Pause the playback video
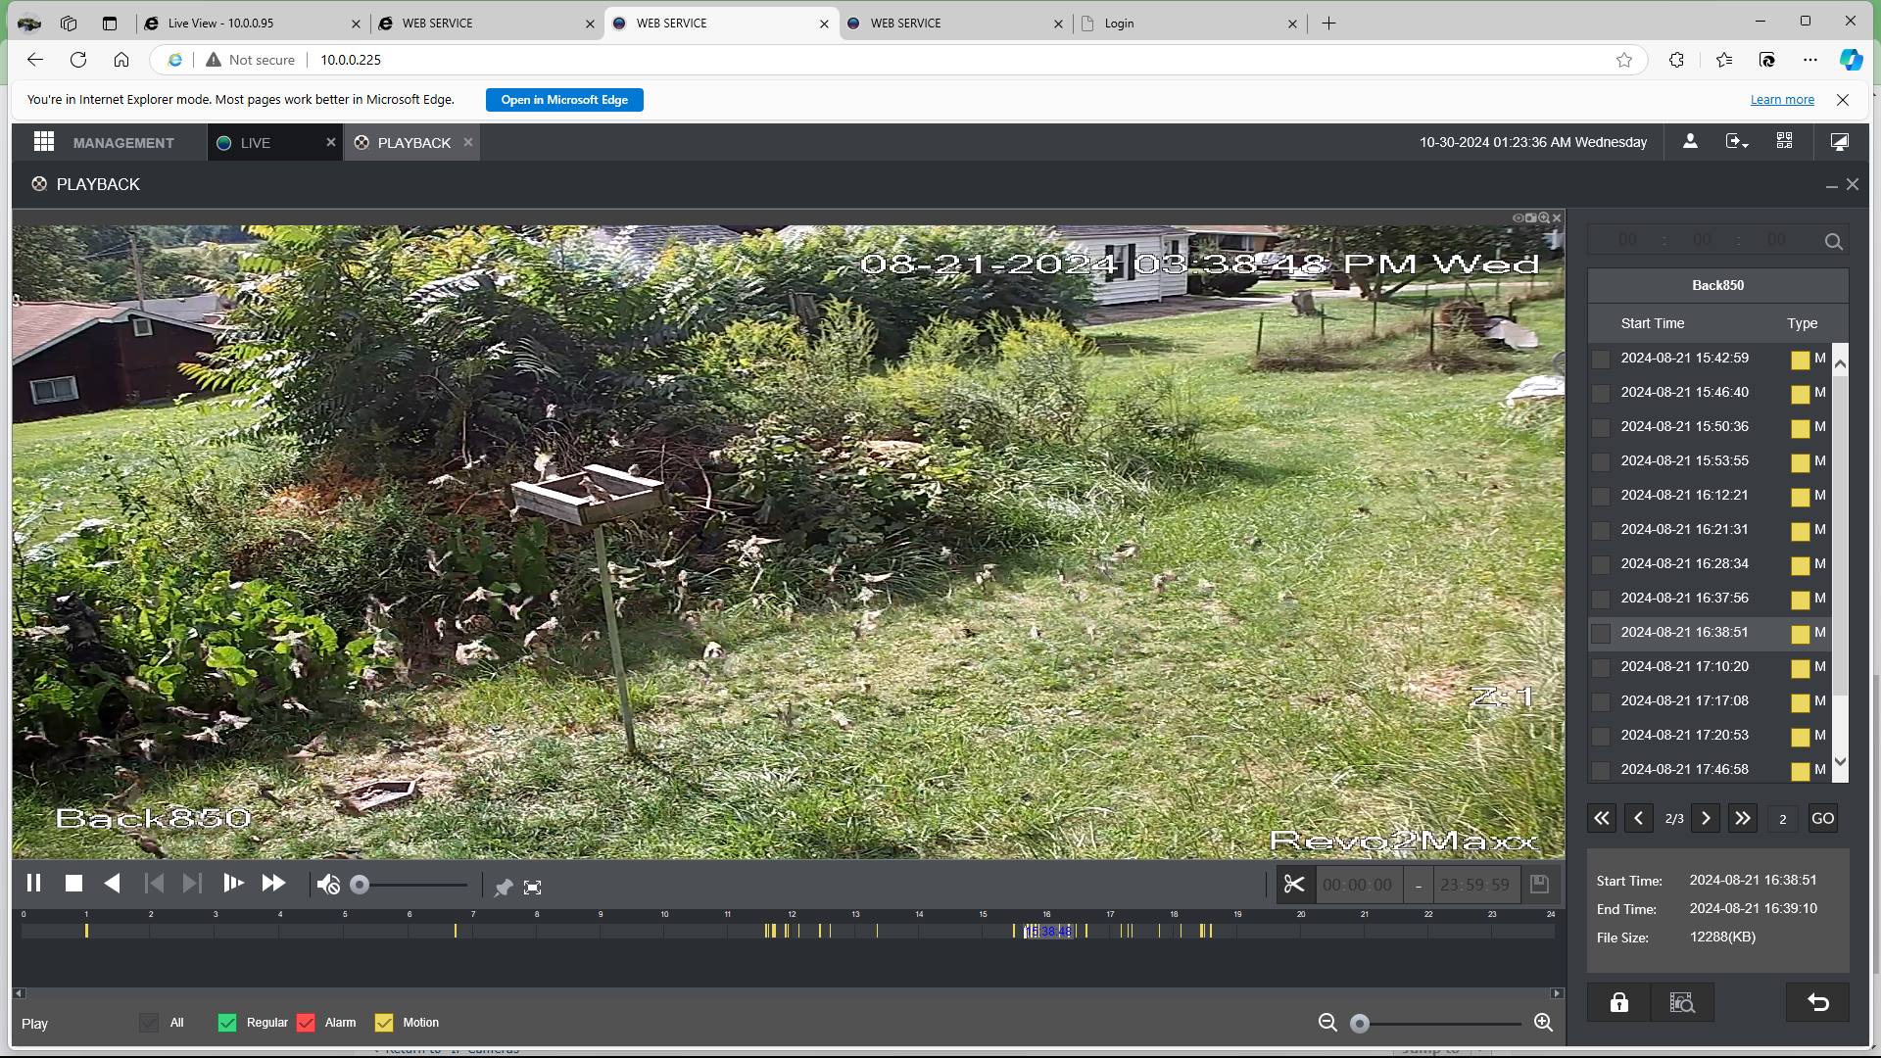Viewport: 1881px width, 1058px height. tap(33, 884)
